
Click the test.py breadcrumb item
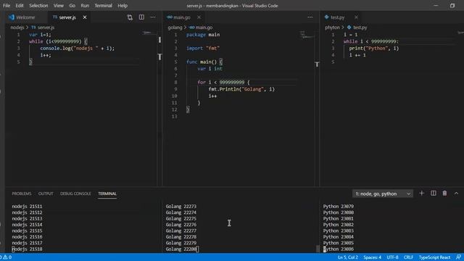coord(357,28)
